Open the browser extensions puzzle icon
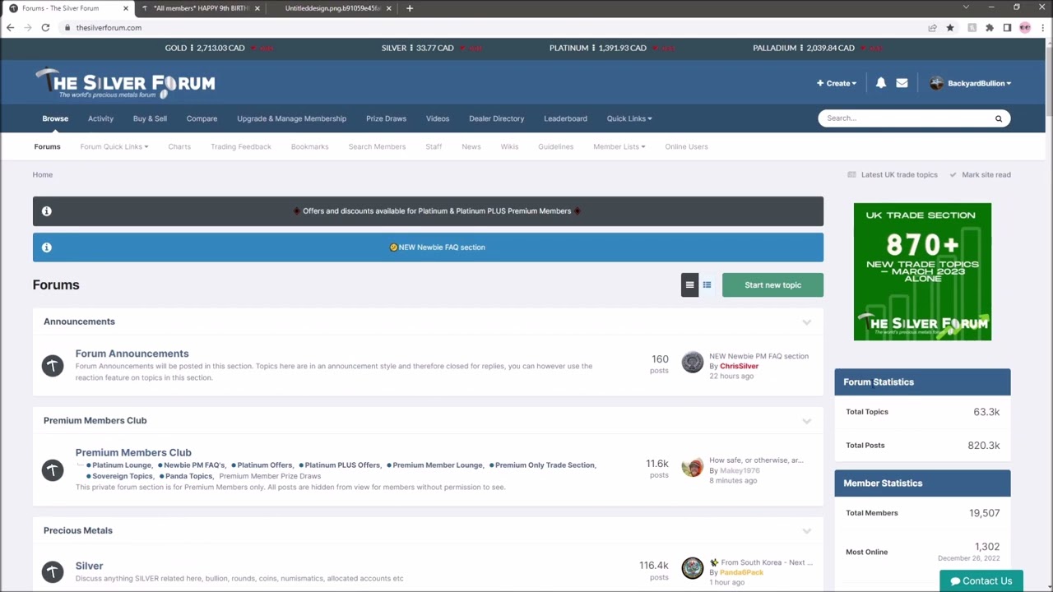 tap(990, 27)
